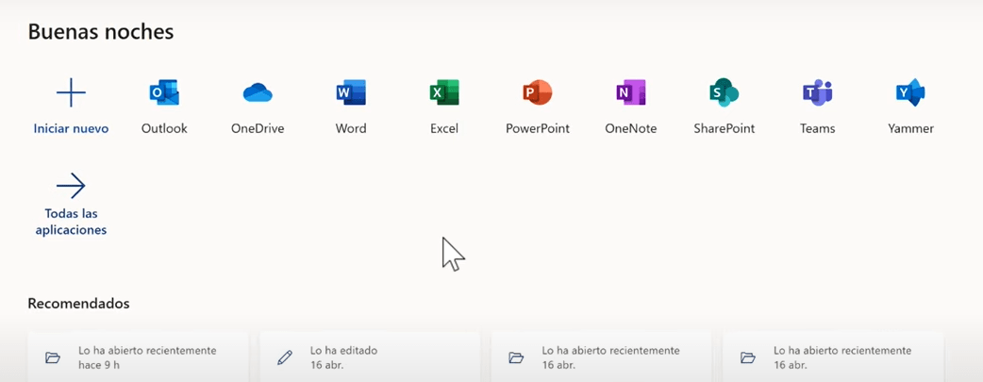Open the Excel app icon
Screen dimensions: 983x382
tap(444, 92)
